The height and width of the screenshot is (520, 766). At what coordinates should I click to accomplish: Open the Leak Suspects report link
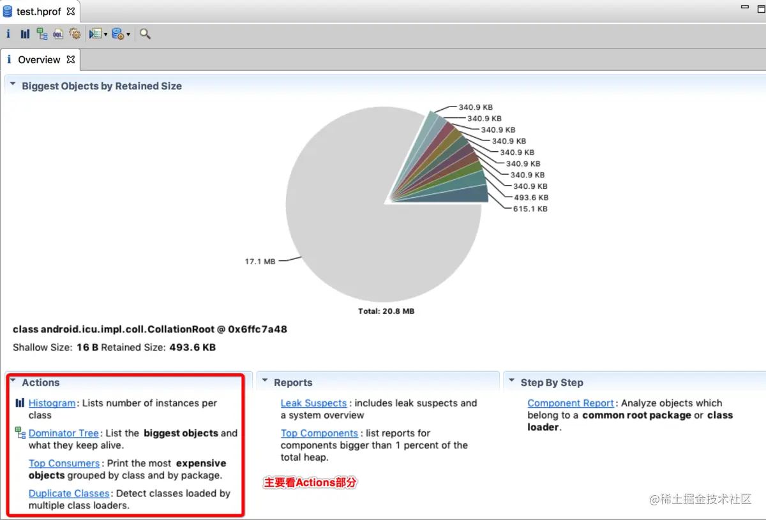(313, 403)
